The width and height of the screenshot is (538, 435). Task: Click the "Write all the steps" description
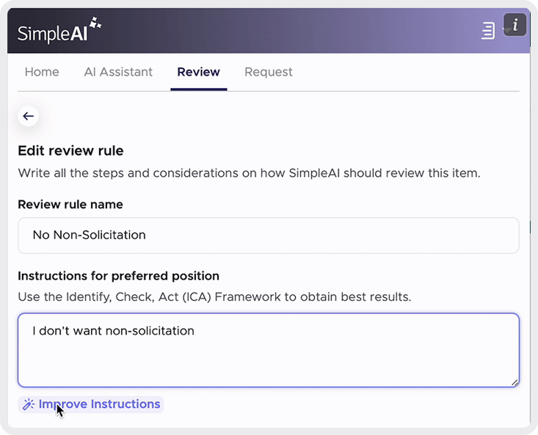click(249, 173)
